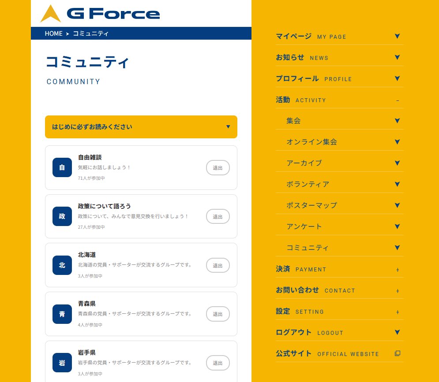Click the 4人が参加中 member count

tap(90, 325)
